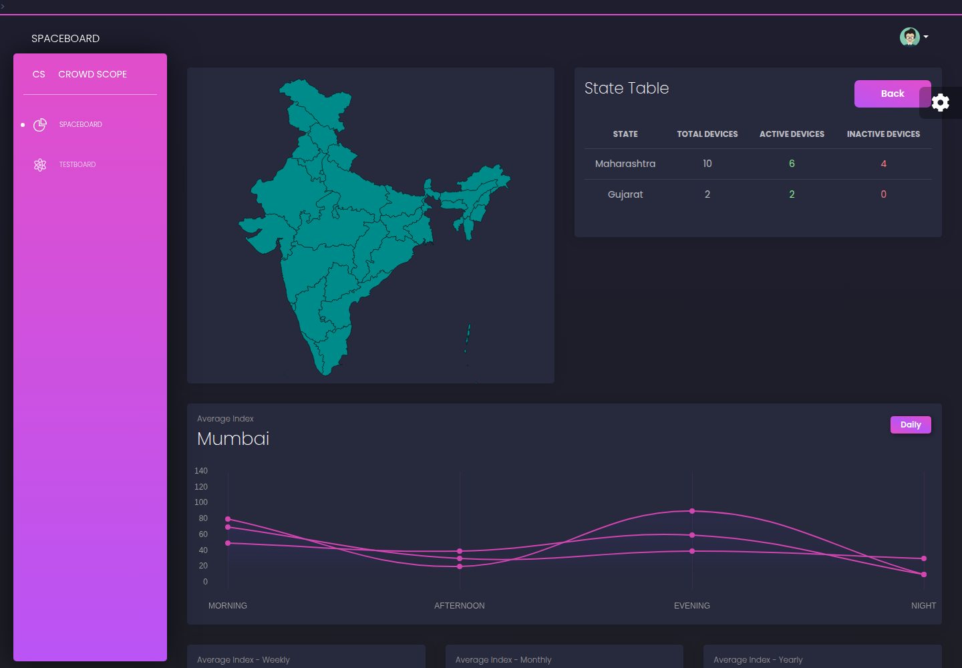This screenshot has height=668, width=962.
Task: Click the upper NIGHT data point
Action: coord(924,558)
